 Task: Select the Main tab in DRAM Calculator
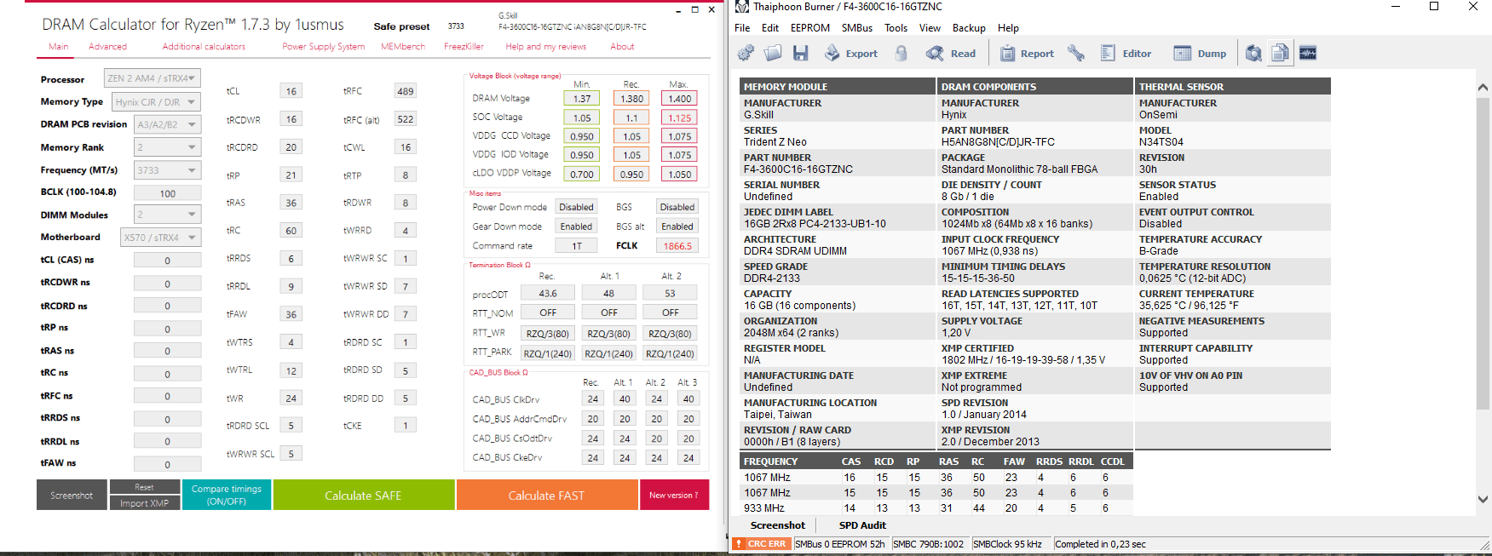coord(59,47)
